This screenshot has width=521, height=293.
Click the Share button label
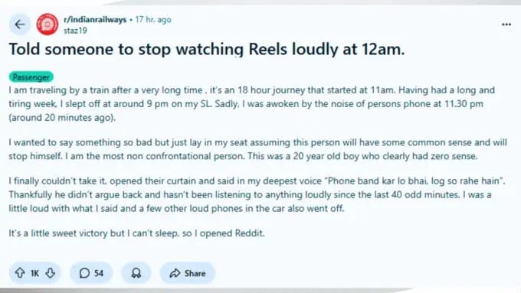tap(195, 273)
